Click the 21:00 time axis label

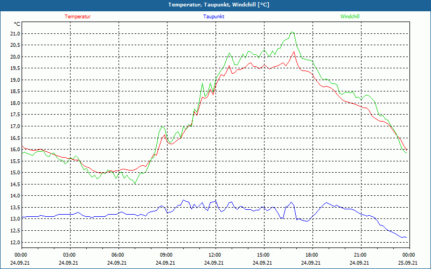coord(360,255)
